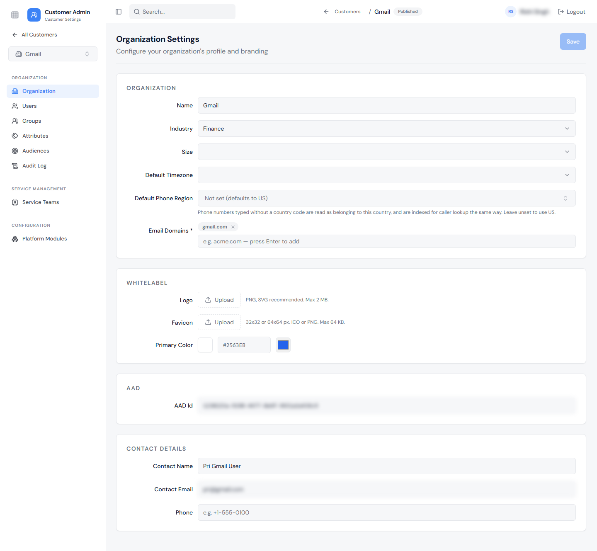Click the building icon in customer switcher
This screenshot has height=551, width=597.
tap(19, 54)
